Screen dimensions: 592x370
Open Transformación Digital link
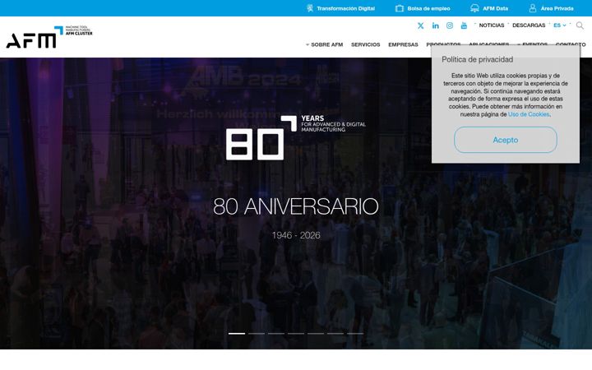pyautogui.click(x=340, y=8)
